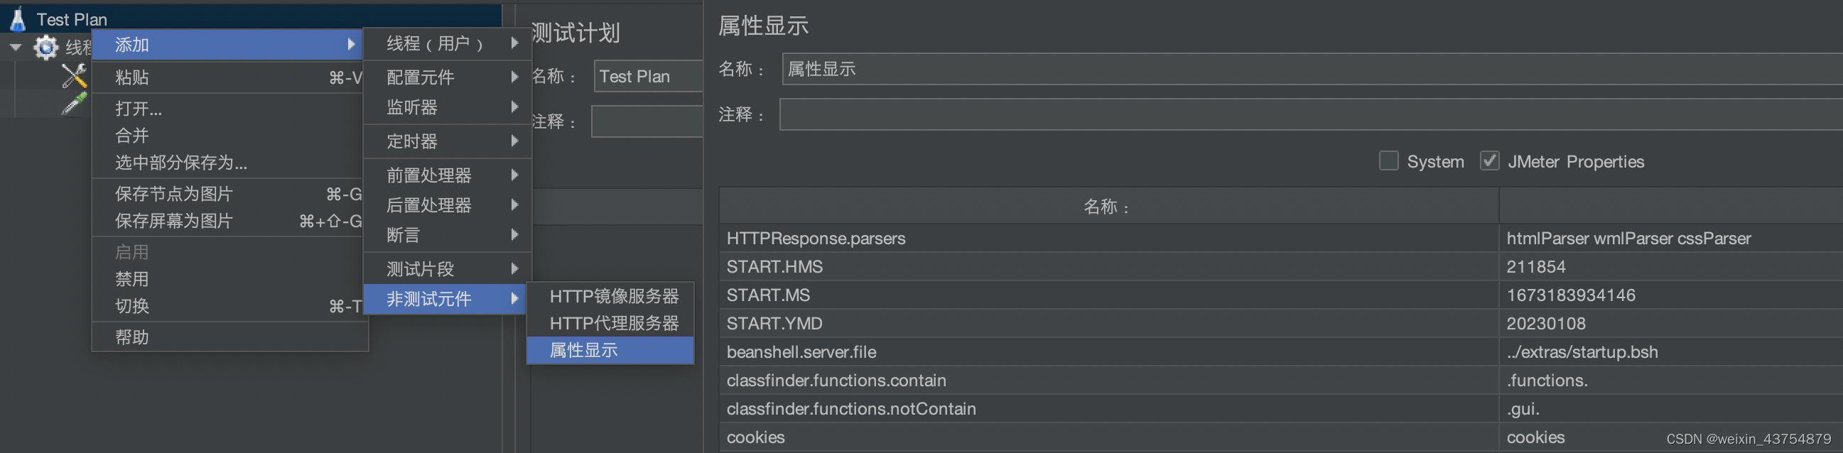Click the Test Plan flask icon
Image resolution: width=1843 pixels, height=453 pixels.
[x=18, y=19]
